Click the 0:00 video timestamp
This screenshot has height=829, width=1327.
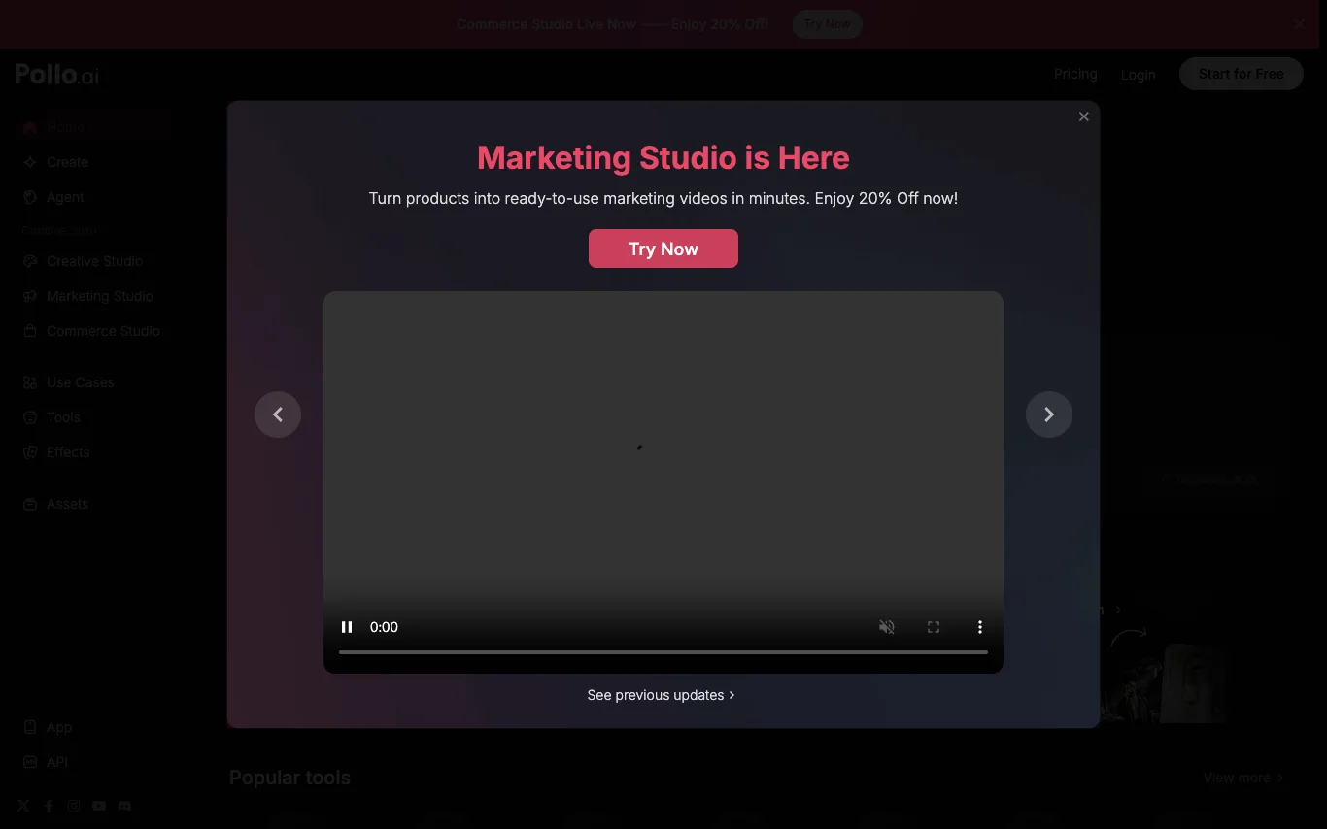click(385, 627)
